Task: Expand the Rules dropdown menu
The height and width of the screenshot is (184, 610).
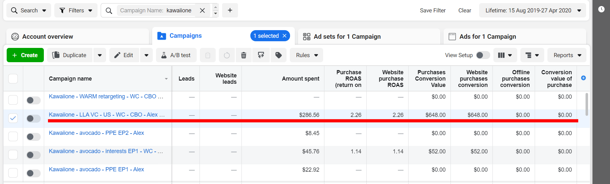Action: tap(306, 55)
